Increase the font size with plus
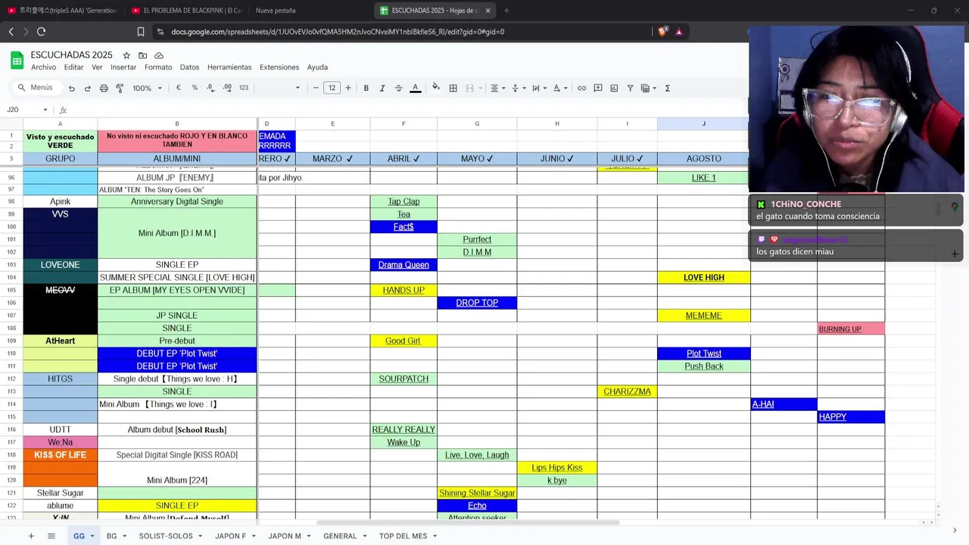The width and height of the screenshot is (969, 545). tap(348, 88)
